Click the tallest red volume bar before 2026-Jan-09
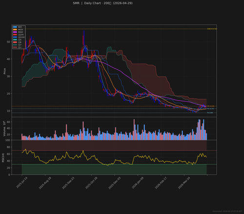The height and width of the screenshot is (214, 244). (134, 129)
